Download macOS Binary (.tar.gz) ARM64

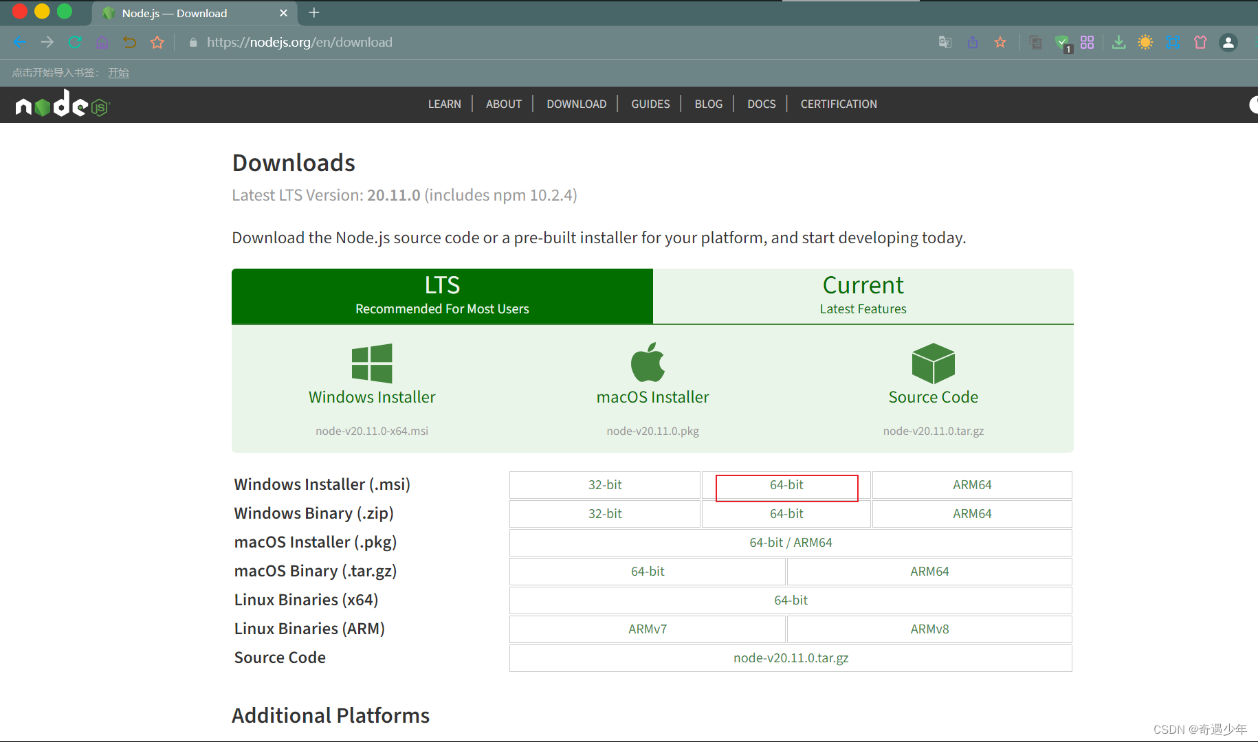pyautogui.click(x=929, y=572)
